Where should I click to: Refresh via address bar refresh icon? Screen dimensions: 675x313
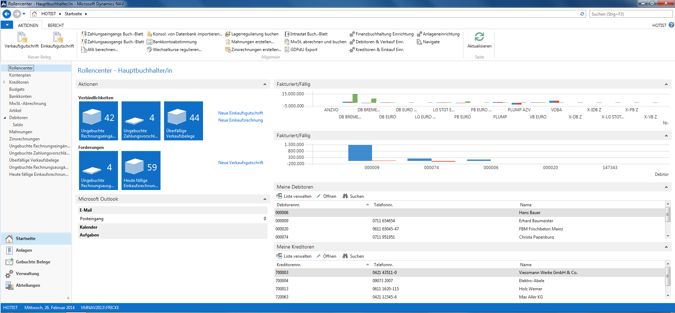pyautogui.click(x=582, y=14)
